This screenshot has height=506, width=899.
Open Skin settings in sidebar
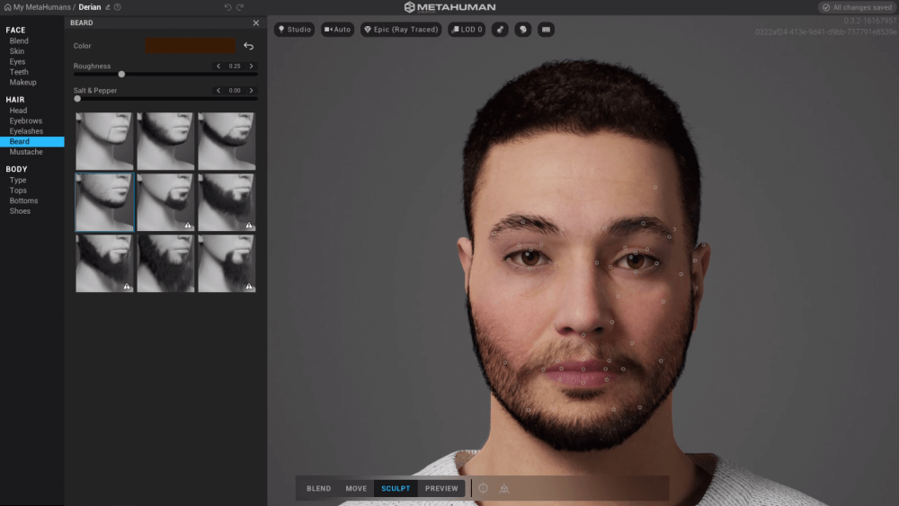pos(16,51)
